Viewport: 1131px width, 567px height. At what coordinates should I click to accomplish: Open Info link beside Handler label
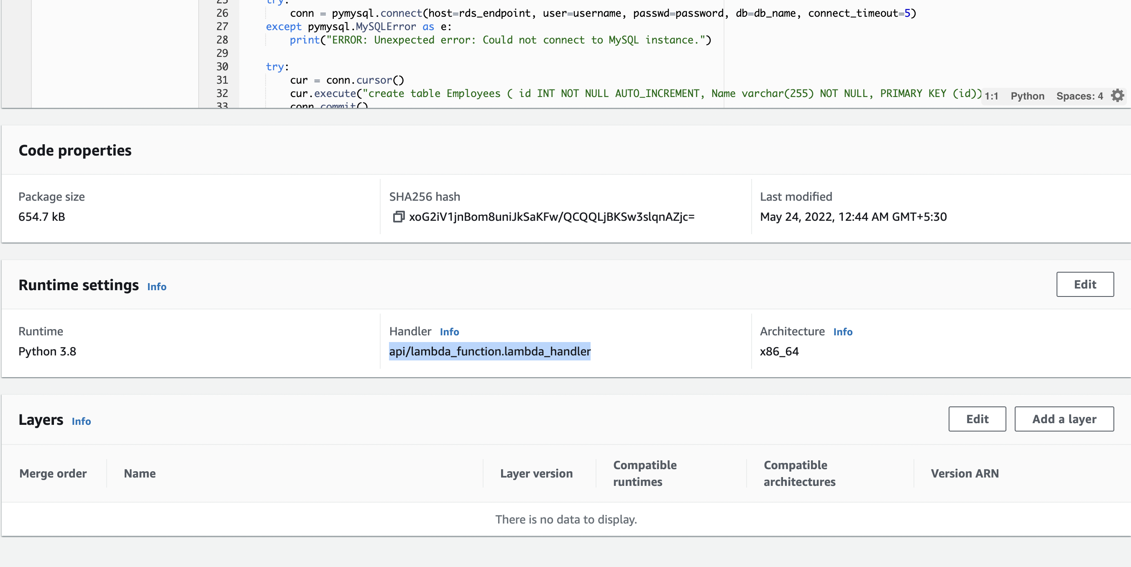(449, 332)
